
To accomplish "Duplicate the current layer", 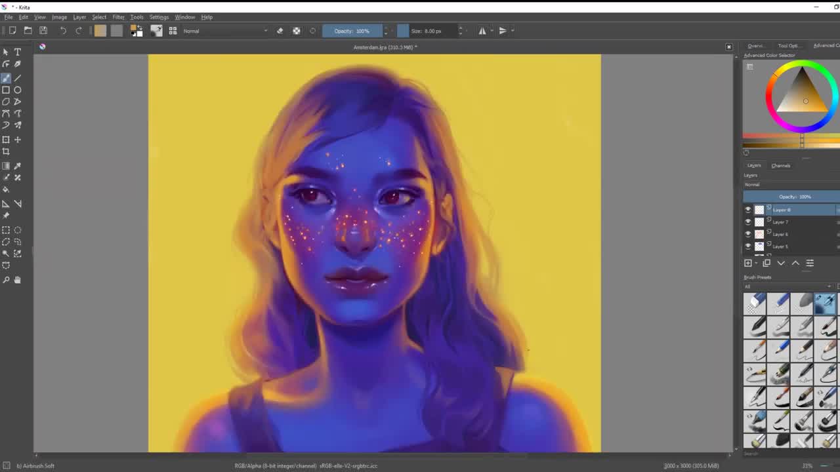I will (766, 263).
